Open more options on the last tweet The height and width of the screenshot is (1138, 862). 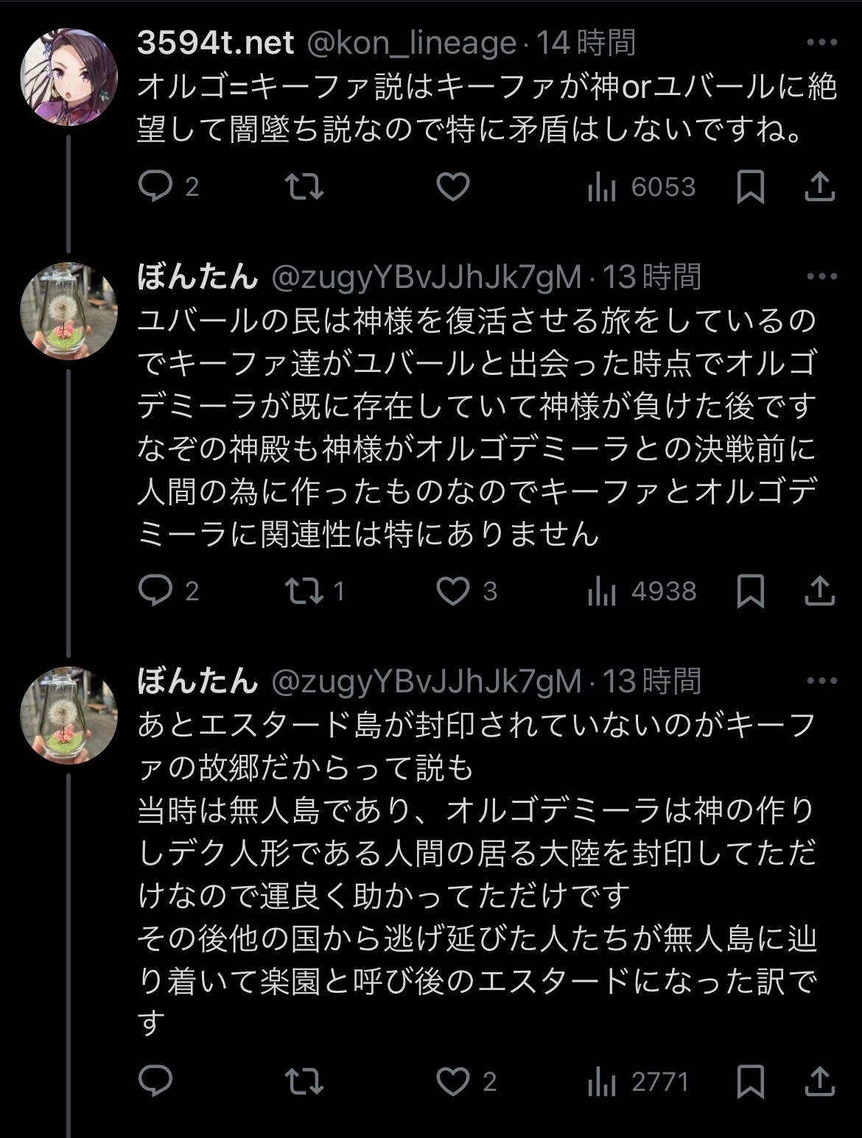tap(822, 681)
